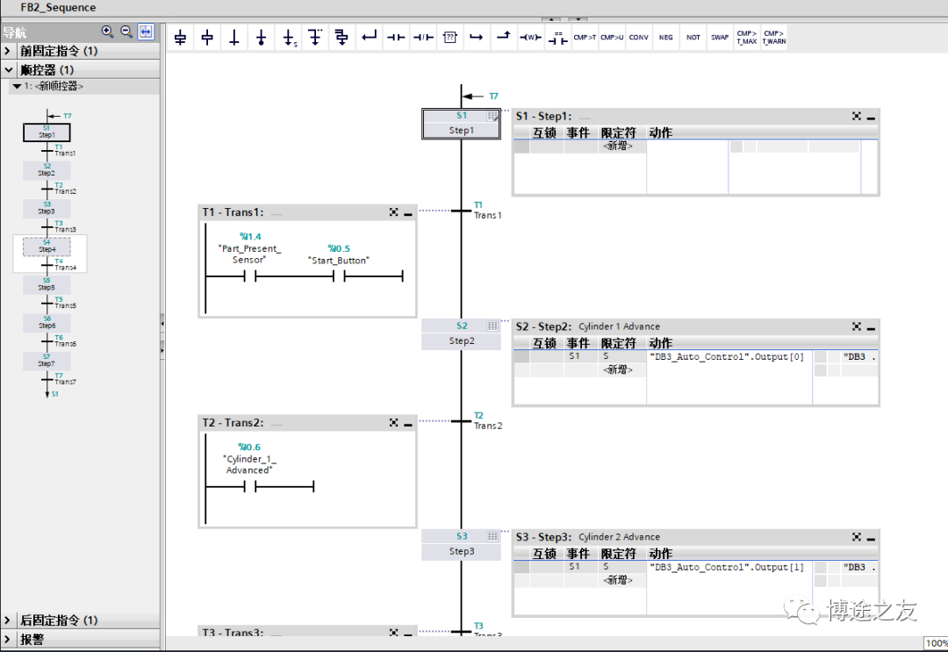
Task: Select Step1 in navigation overview
Action: [x=47, y=133]
